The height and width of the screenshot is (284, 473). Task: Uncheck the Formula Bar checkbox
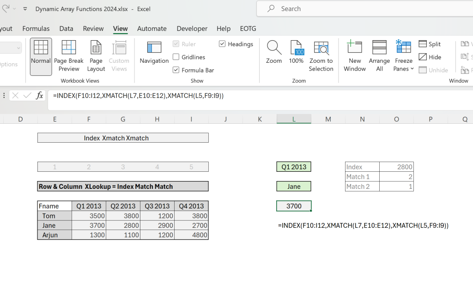(176, 70)
